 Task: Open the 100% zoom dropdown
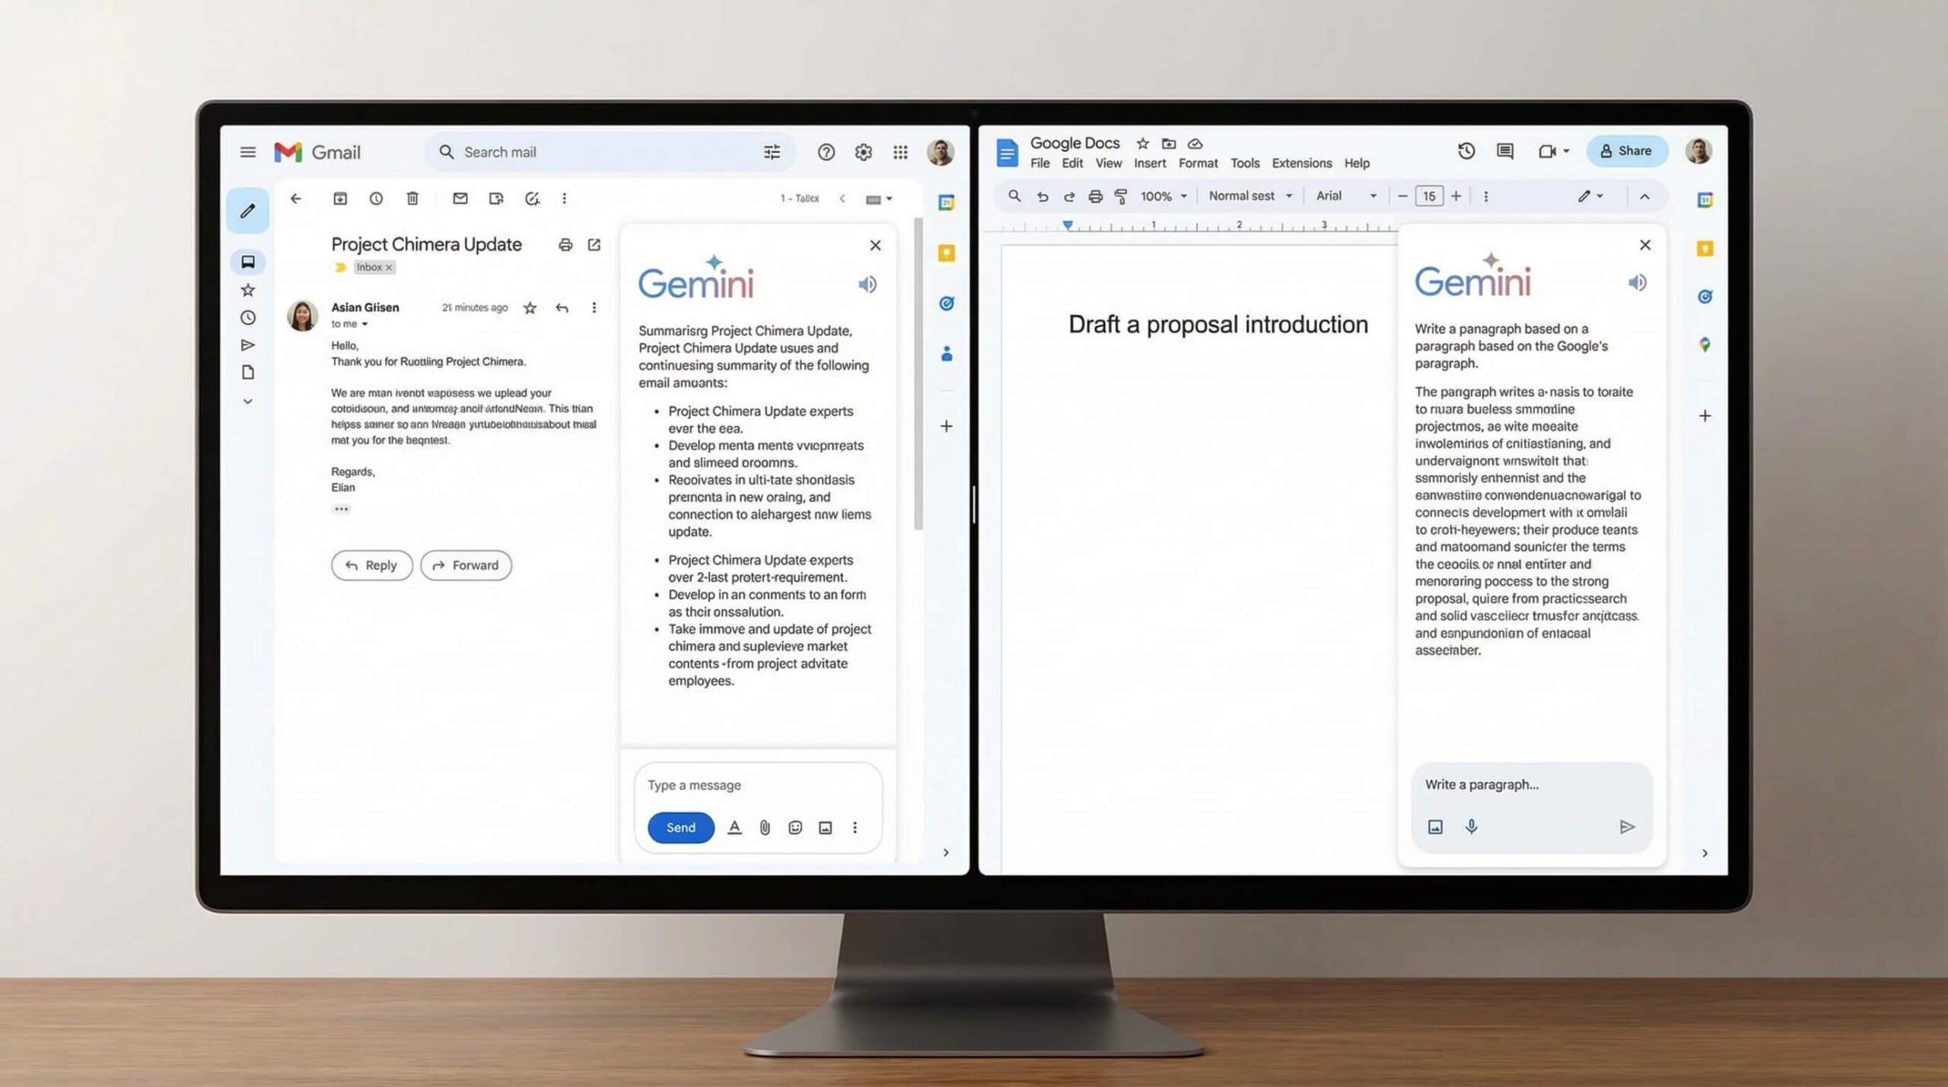click(1164, 196)
